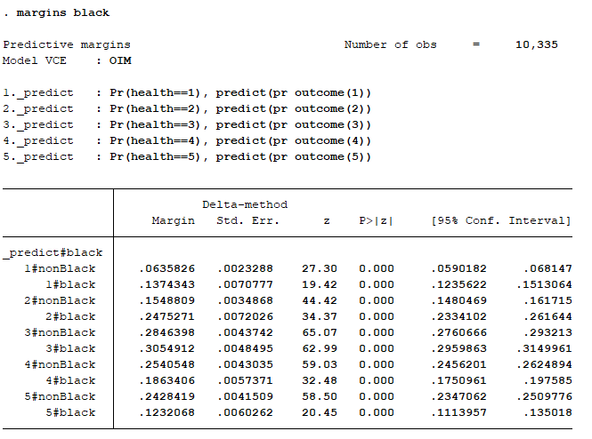The image size is (592, 439).
Task: Click the number of observations value 10,335
Action: coord(536,45)
